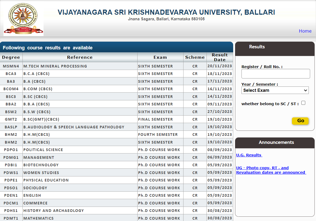Click the B.A (CBCS) reference
The height and width of the screenshot is (221, 316).
pyautogui.click(x=34, y=81)
